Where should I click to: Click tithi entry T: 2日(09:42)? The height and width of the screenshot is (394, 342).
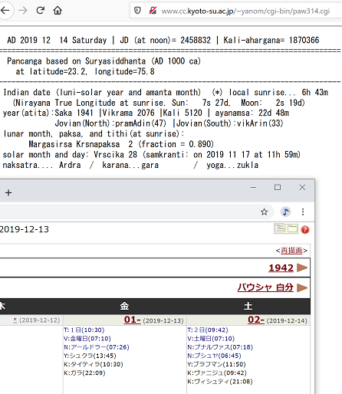[x=208, y=330]
